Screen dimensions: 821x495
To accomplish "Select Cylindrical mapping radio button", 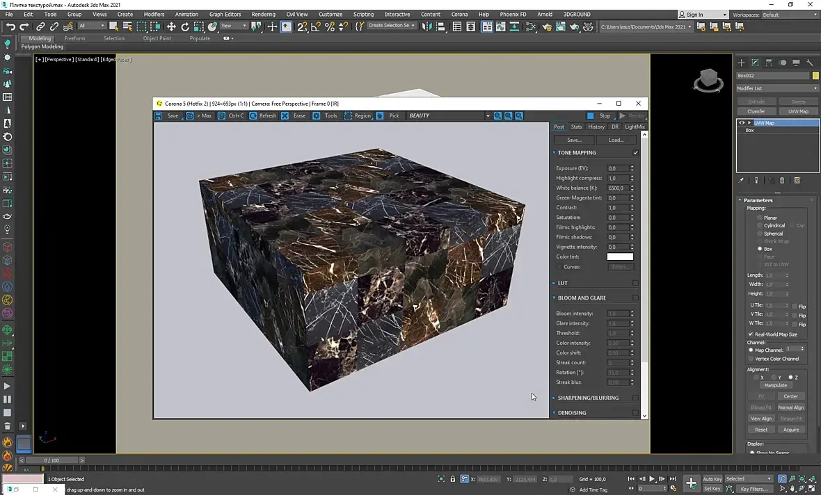I will pos(760,225).
